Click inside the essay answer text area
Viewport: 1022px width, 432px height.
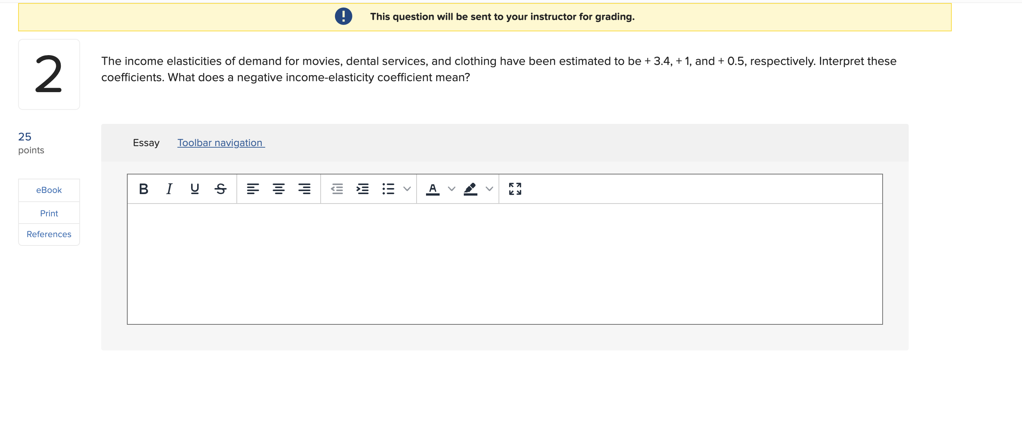pyautogui.click(x=505, y=264)
